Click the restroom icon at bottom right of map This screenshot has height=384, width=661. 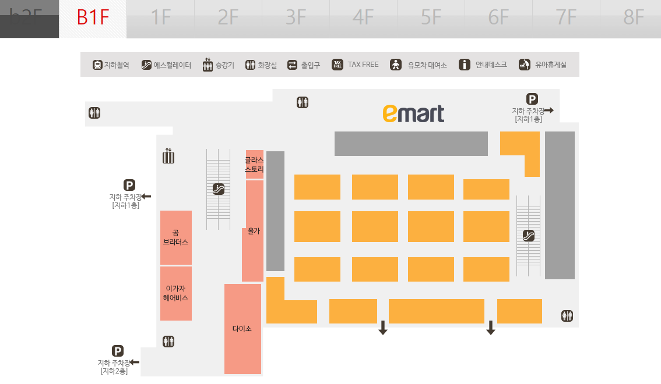click(567, 316)
